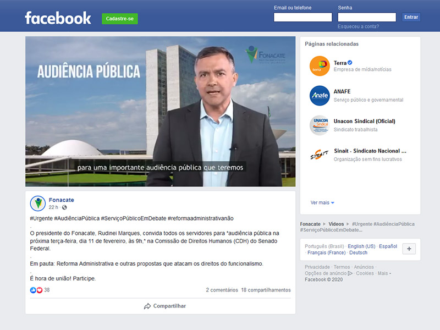Open the Unacon Sindical page logo
The image size is (440, 330).
(x=320, y=125)
